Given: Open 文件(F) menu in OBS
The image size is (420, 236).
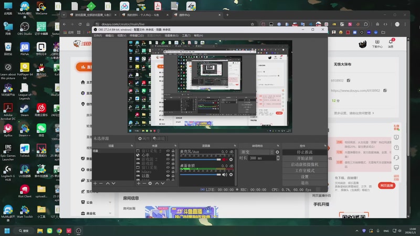Looking at the screenshot, I should (98, 36).
